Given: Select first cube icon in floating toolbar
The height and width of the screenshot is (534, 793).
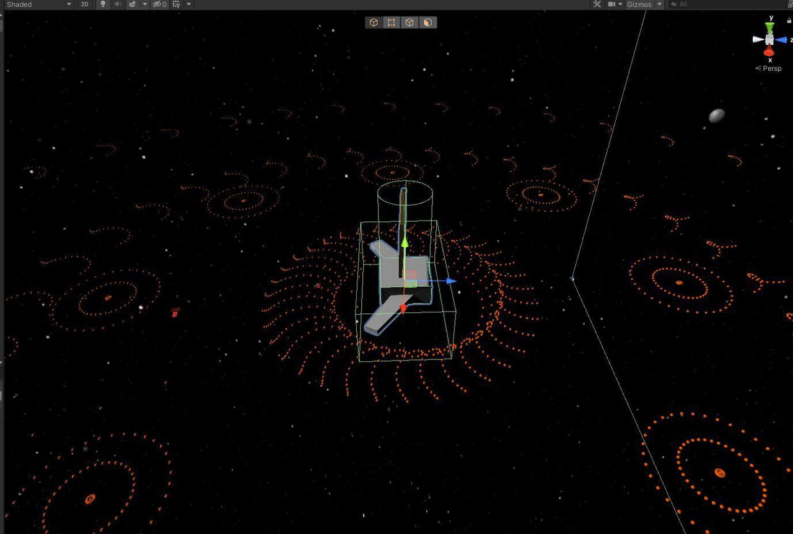Looking at the screenshot, I should tap(374, 22).
